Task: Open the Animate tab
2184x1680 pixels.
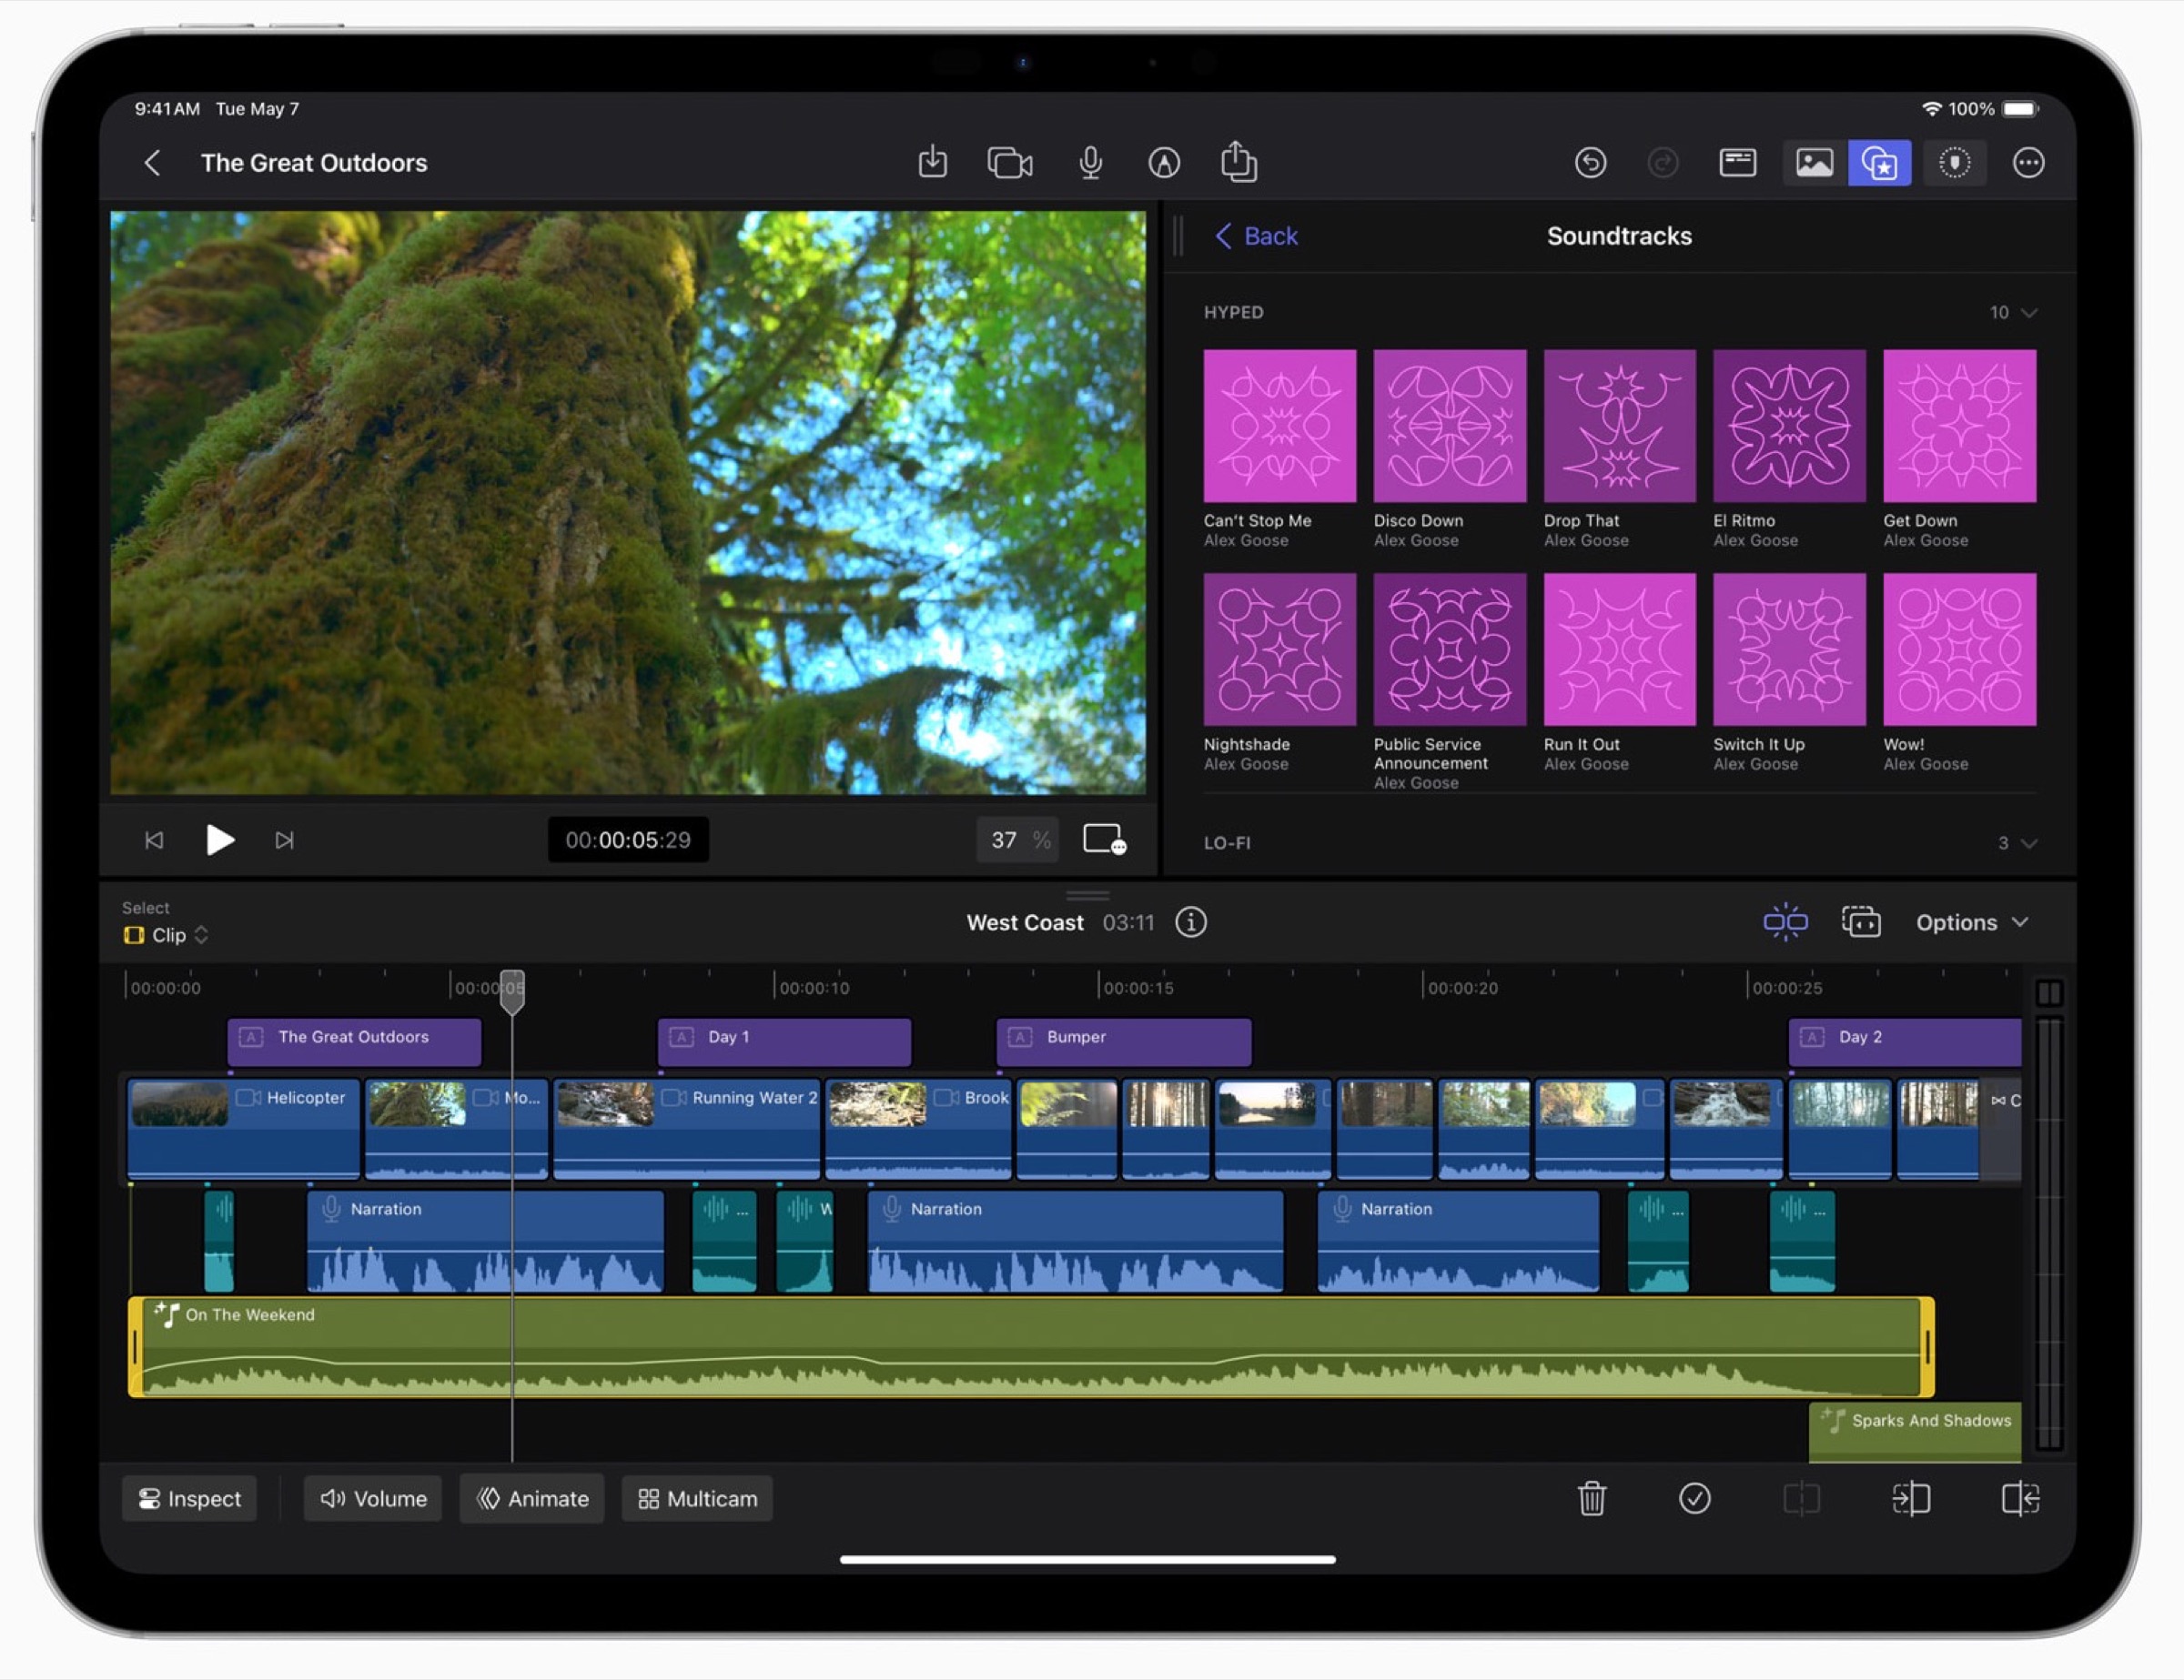Action: point(532,1498)
